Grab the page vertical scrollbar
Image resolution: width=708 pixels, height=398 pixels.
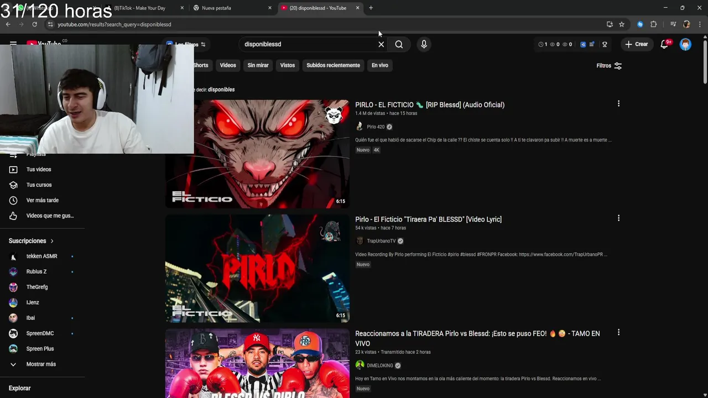click(x=705, y=62)
